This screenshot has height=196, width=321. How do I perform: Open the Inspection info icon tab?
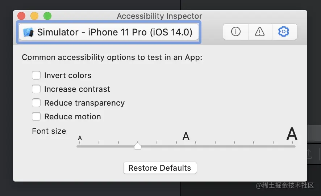tap(236, 32)
